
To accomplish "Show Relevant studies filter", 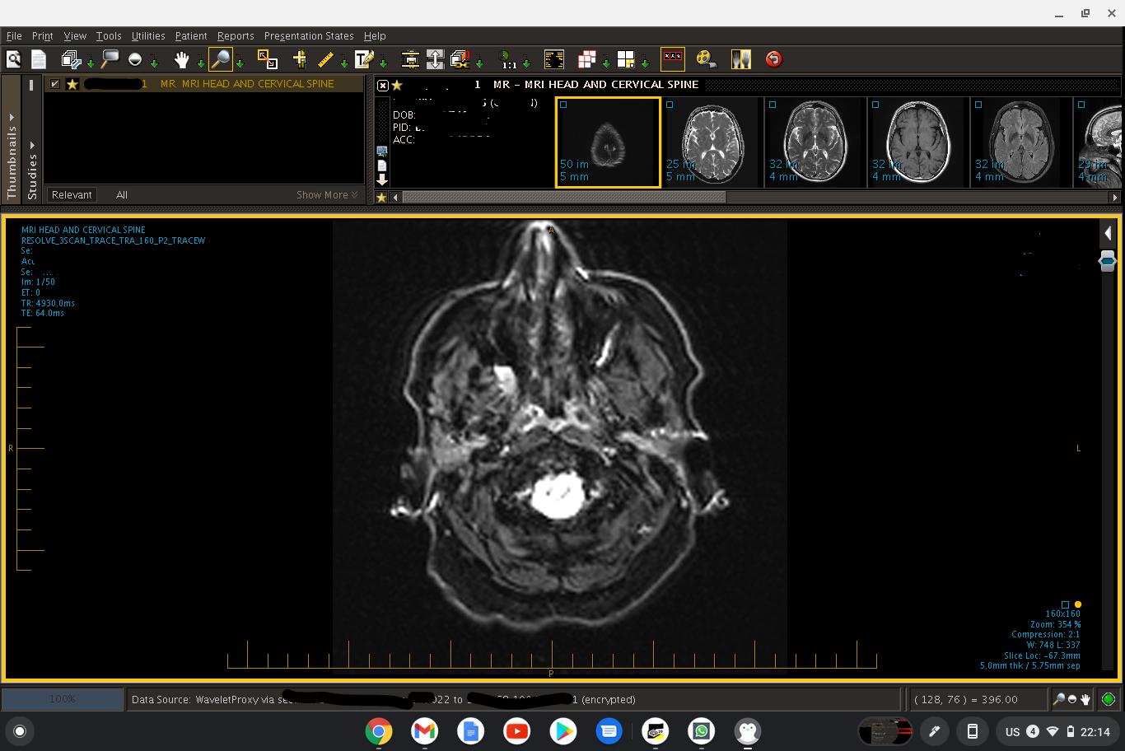I will pyautogui.click(x=72, y=195).
